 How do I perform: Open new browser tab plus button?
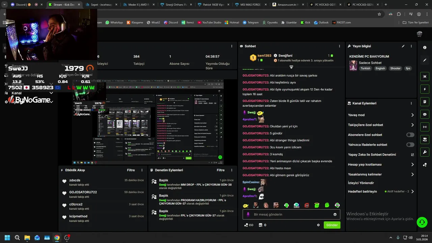click(x=386, y=5)
